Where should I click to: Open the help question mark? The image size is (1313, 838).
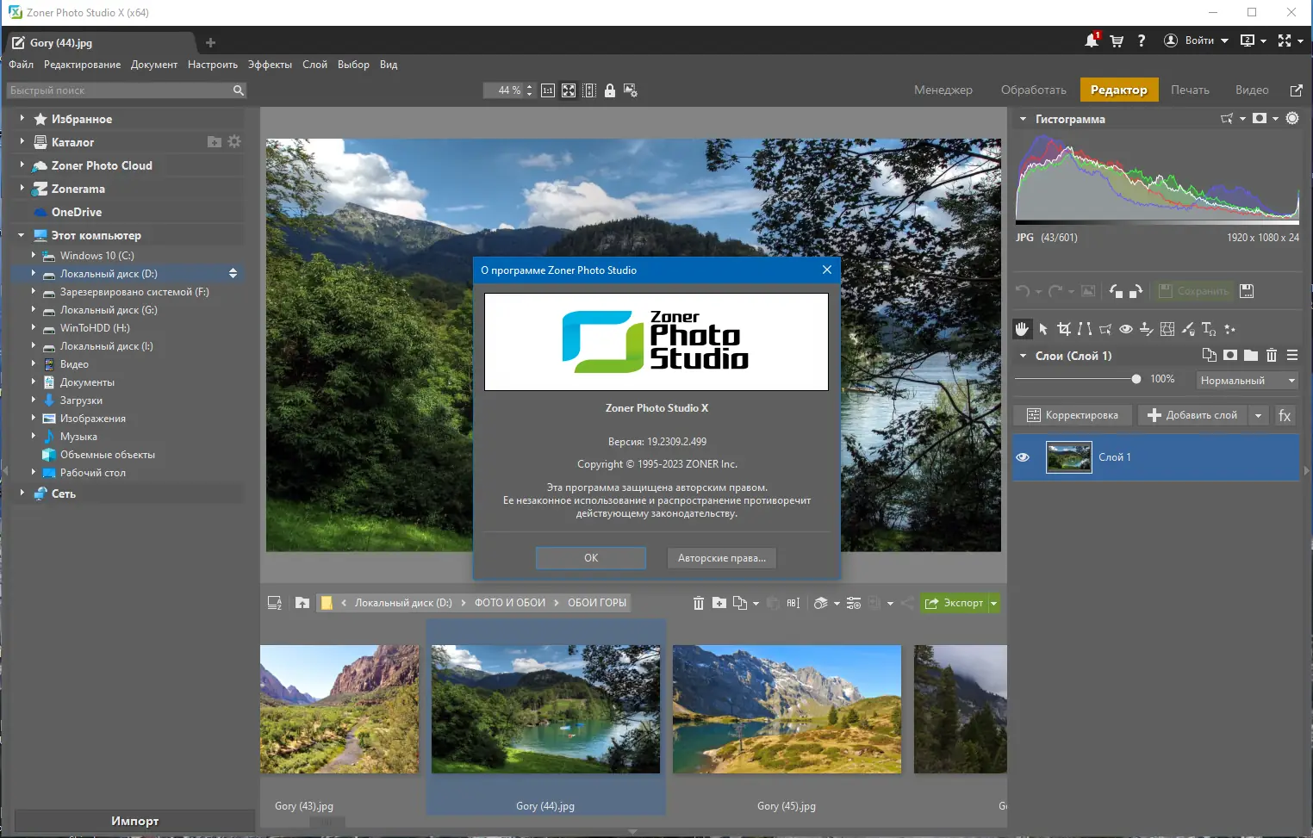[1142, 40]
